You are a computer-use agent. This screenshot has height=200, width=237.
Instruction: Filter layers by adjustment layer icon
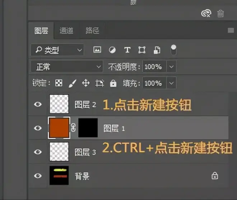tap(112, 50)
